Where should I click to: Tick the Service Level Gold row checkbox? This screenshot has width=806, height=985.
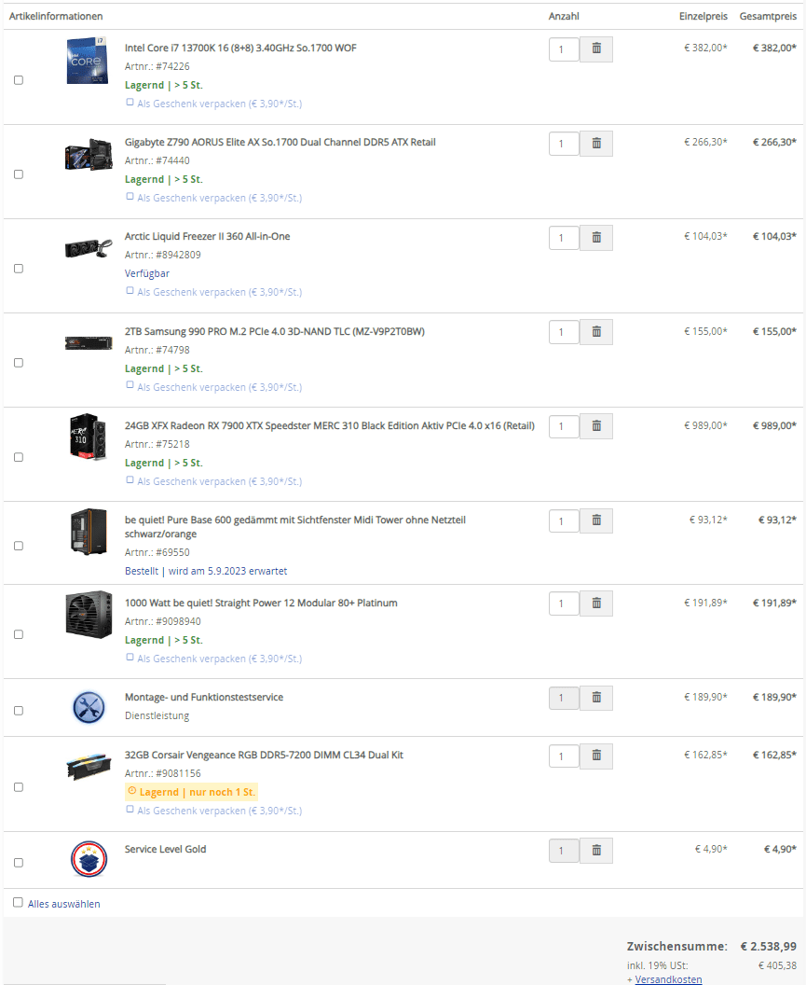(19, 863)
